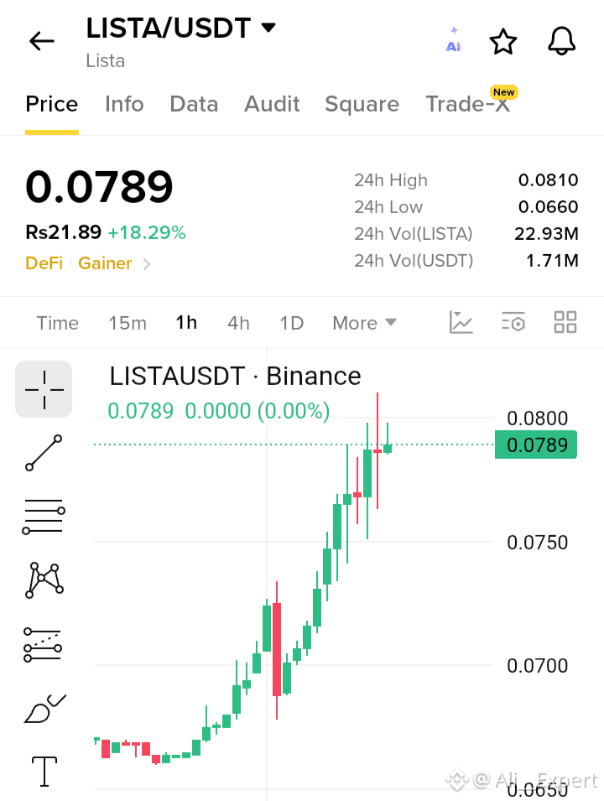Open the Gainer tag link
Viewport: 604px width, 801px height.
coord(105,263)
